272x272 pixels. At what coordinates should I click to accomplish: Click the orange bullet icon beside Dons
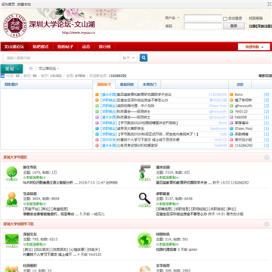pyautogui.click(x=232, y=94)
